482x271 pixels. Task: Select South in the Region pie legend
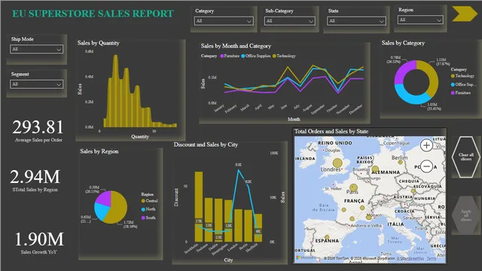(148, 218)
